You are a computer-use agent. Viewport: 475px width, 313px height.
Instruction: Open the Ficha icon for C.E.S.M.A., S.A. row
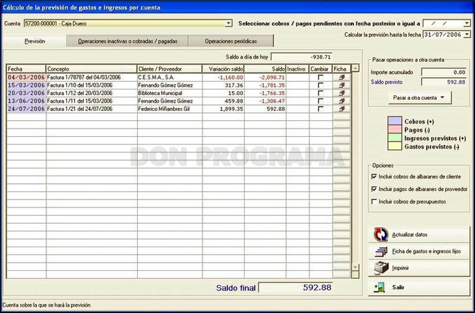[342, 77]
